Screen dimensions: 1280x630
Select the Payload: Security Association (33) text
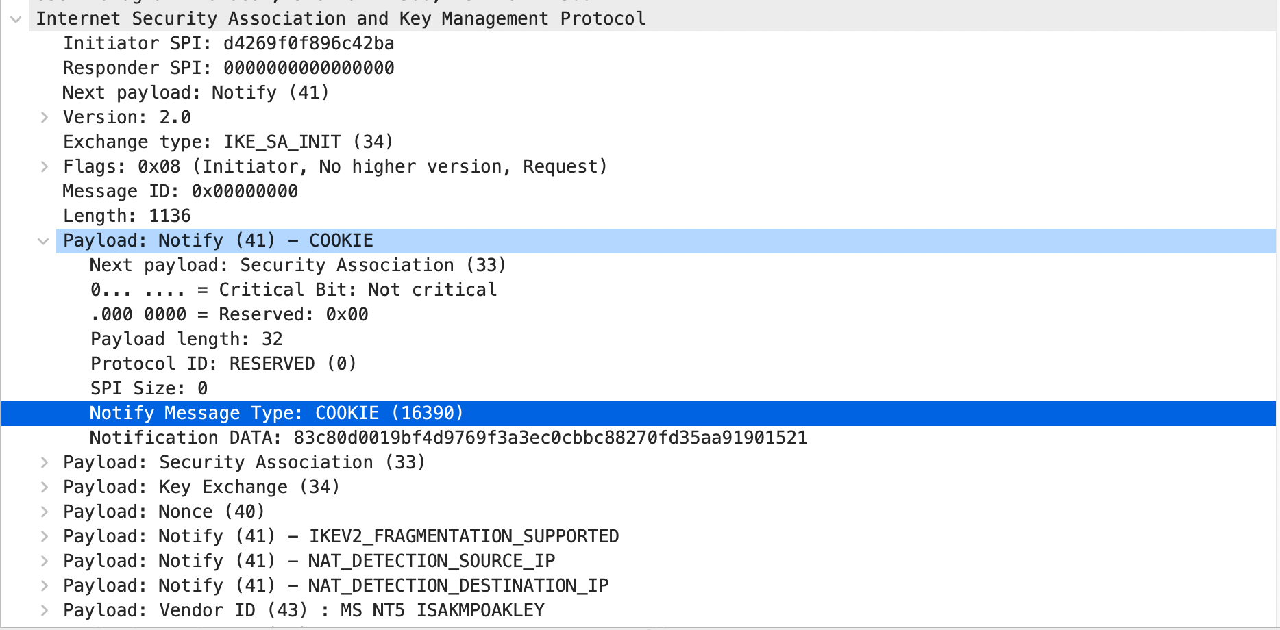tap(244, 463)
